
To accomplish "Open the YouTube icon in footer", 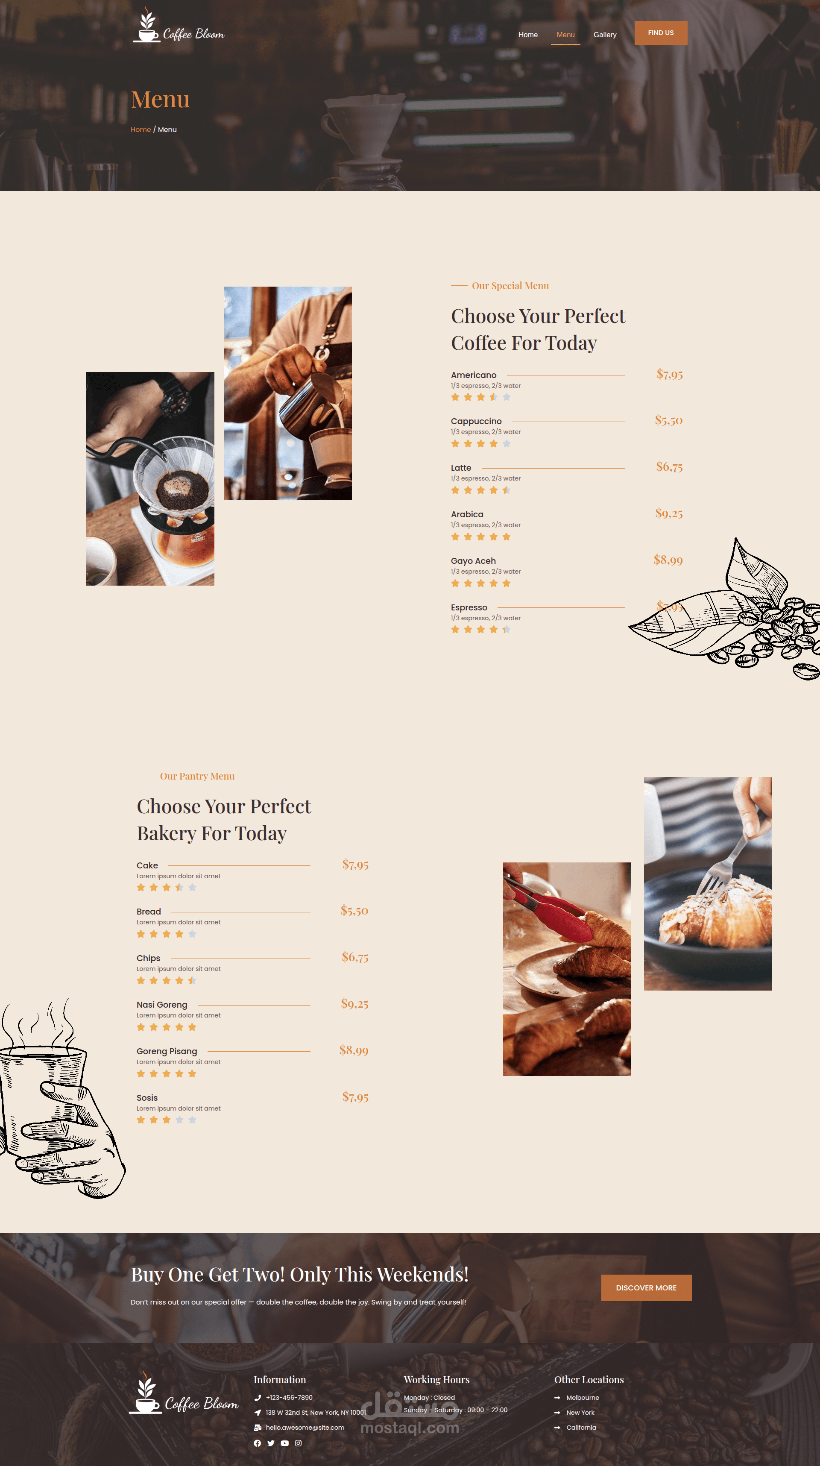I will 284,1443.
